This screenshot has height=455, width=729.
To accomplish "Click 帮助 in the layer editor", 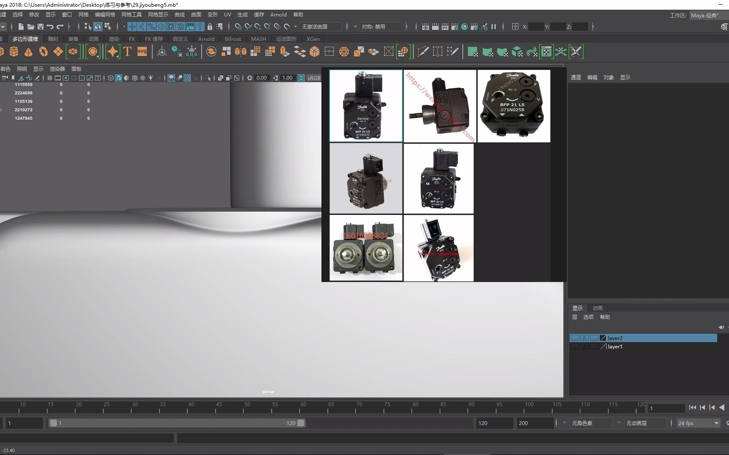I will (605, 317).
